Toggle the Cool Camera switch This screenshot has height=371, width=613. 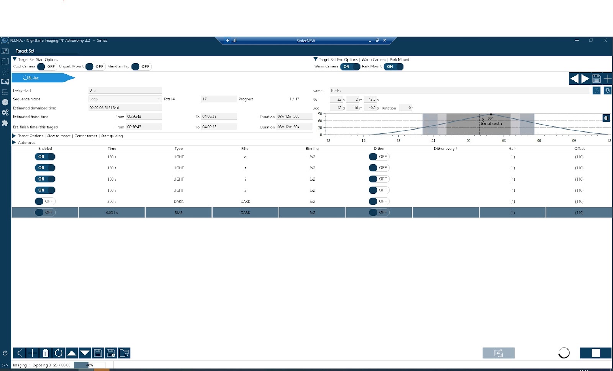point(47,67)
